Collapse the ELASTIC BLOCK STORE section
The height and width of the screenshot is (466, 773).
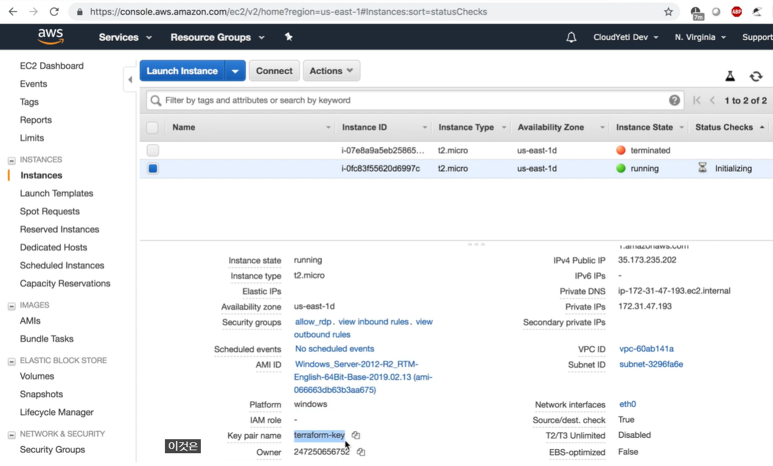(x=12, y=361)
